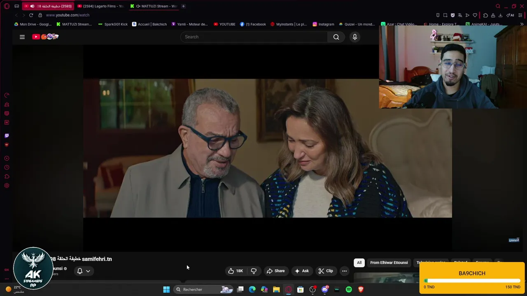This screenshot has height=296, width=527.
Task: Go back to previous page
Action: (x=16, y=15)
